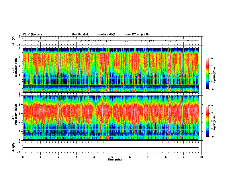Click the "4" kHz tick of ch.2 spectrogram

[20, 123]
